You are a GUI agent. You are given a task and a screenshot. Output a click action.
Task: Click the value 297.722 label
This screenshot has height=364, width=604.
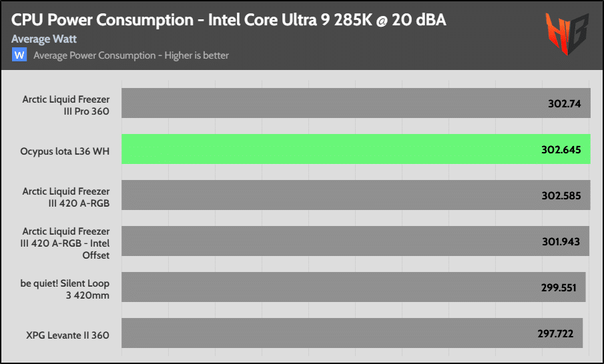point(555,333)
